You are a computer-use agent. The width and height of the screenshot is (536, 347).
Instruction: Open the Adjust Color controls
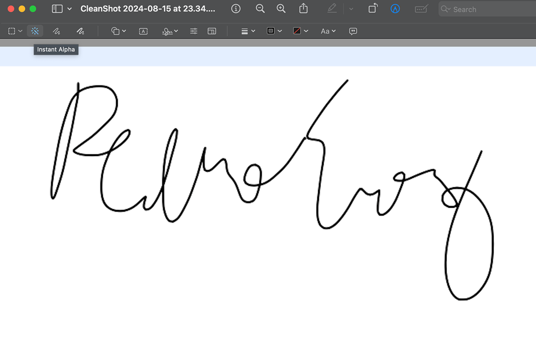coord(194,31)
